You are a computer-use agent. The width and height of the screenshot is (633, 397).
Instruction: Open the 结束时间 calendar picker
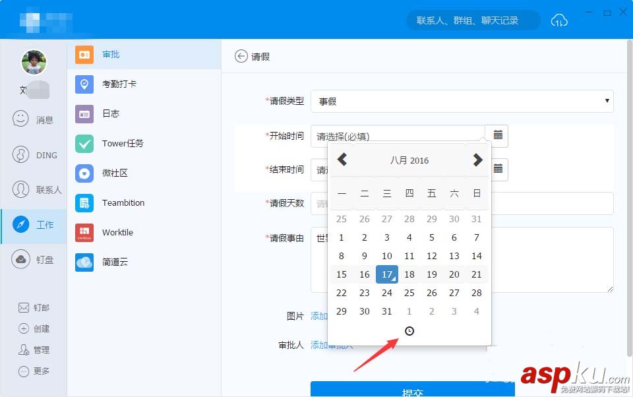497,169
